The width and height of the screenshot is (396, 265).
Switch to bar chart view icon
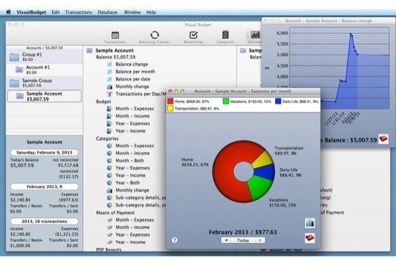pyautogui.click(x=310, y=223)
